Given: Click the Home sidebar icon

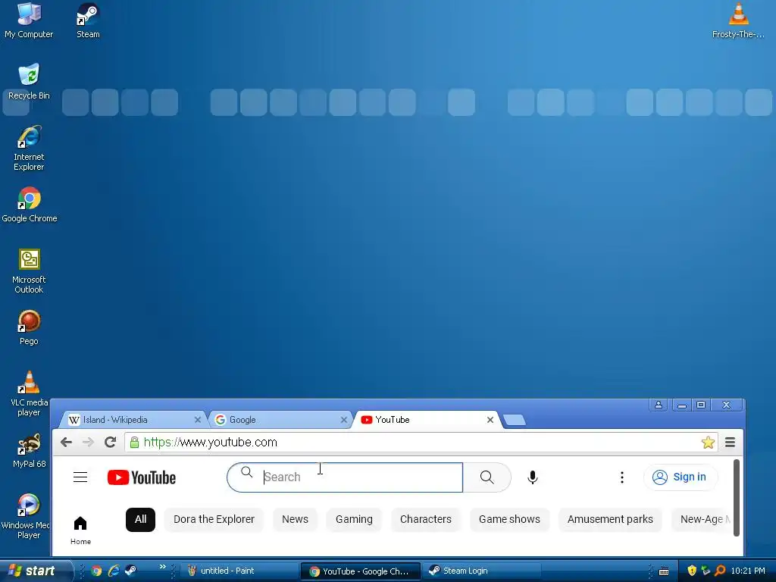Looking at the screenshot, I should (80, 530).
